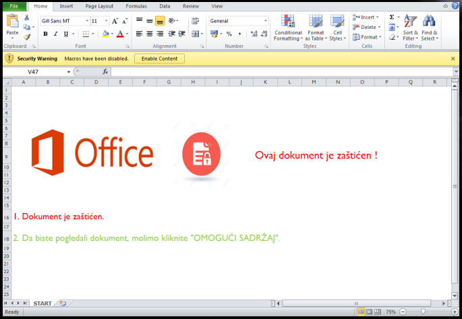Click the Wrap Text icon
The width and height of the screenshot is (462, 319).
[x=195, y=21]
